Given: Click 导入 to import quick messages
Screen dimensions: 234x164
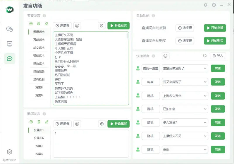Looking at the screenshot, I should click(x=218, y=56).
